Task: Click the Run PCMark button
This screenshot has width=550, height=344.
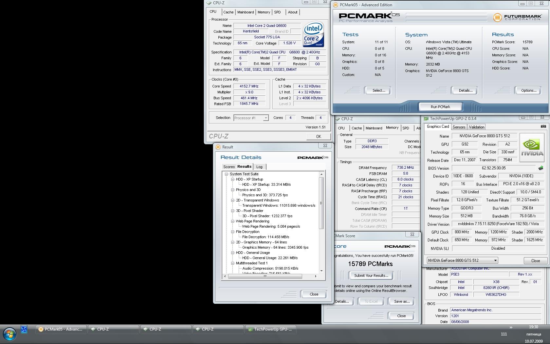Action: [x=440, y=107]
